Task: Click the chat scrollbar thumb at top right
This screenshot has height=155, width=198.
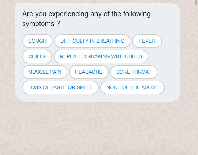Action: [196, 2]
